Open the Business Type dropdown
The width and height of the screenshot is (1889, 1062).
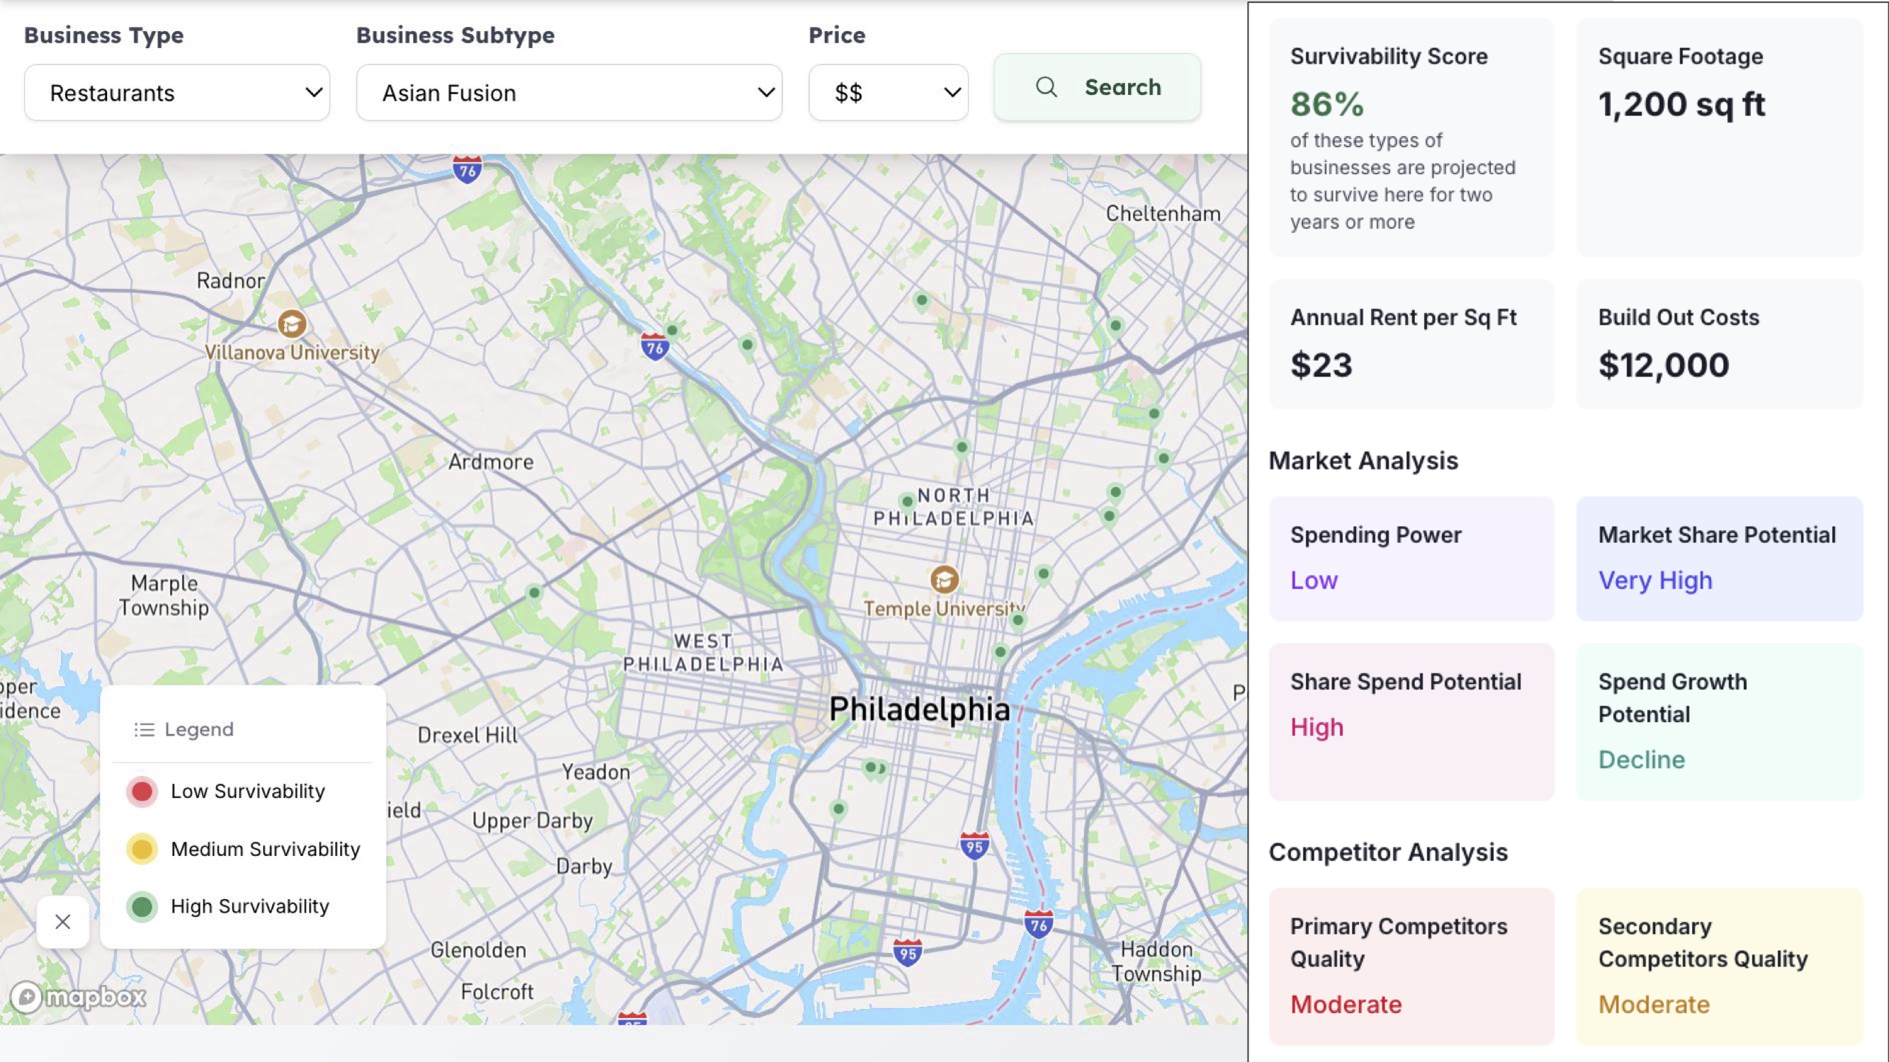[x=176, y=91]
